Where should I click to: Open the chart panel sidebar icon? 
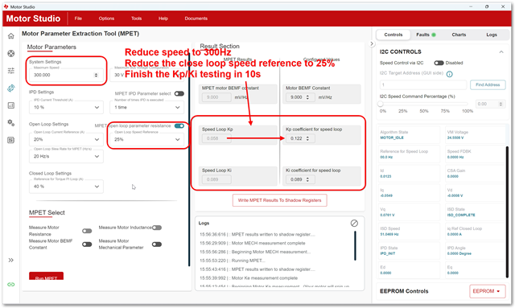[x=10, y=105]
